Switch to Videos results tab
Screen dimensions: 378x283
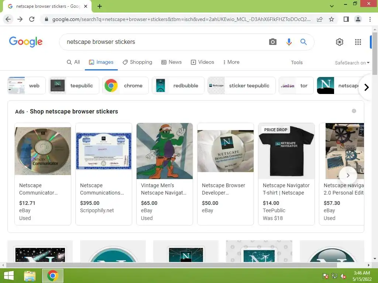(x=203, y=62)
